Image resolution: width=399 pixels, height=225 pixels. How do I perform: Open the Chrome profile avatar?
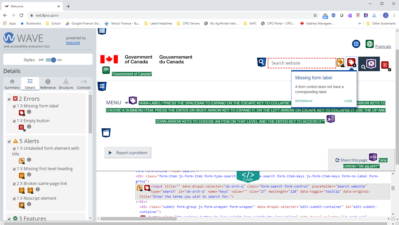point(386,15)
